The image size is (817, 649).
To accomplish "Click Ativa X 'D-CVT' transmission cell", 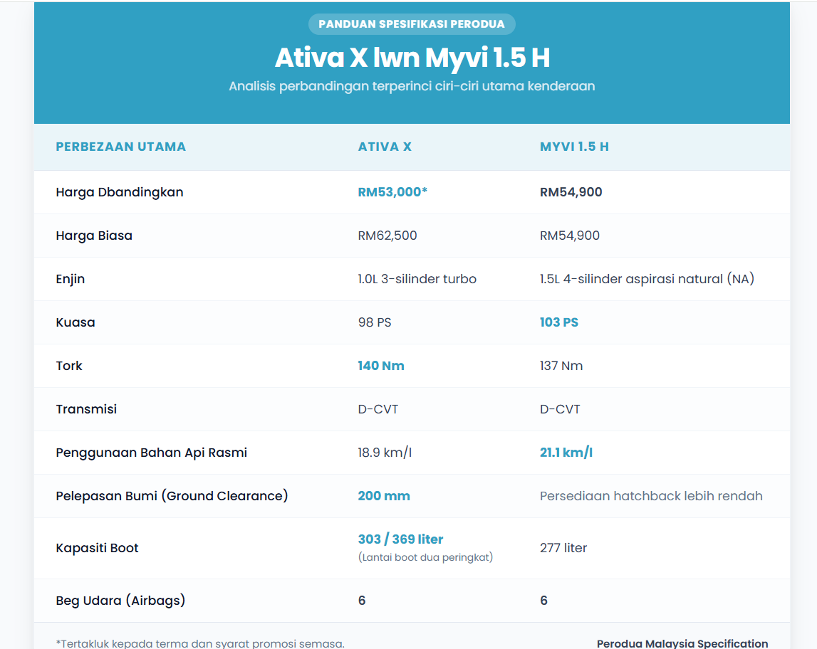I will [378, 410].
